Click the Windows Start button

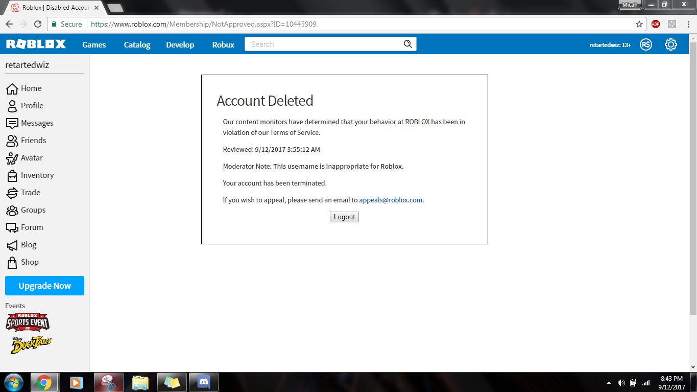(x=14, y=382)
